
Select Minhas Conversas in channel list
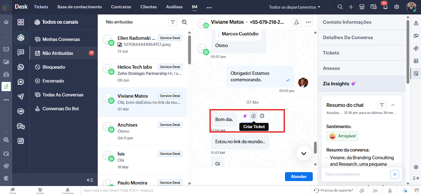tap(61, 39)
